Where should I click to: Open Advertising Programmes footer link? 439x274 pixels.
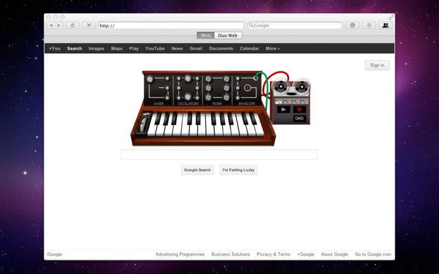[x=180, y=254]
